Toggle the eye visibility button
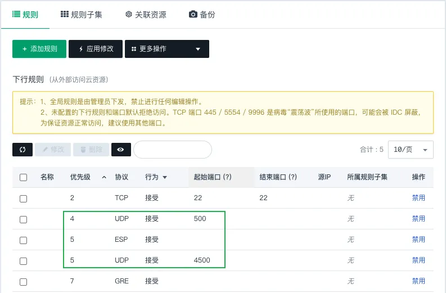This screenshot has width=446, height=293. tap(121, 150)
